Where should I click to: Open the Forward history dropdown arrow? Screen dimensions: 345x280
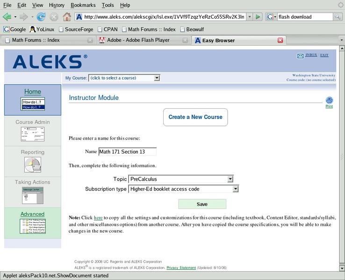click(32, 17)
